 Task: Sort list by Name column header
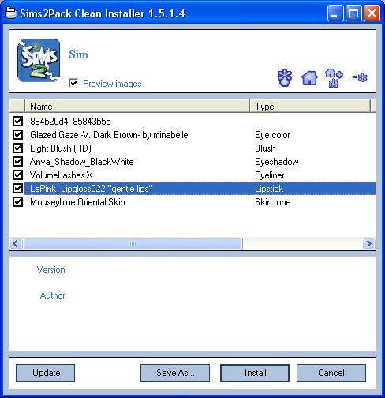coord(137,107)
